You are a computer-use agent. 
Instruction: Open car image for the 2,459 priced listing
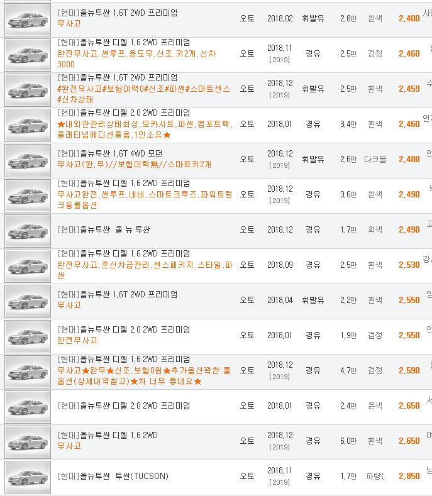[x=27, y=90]
